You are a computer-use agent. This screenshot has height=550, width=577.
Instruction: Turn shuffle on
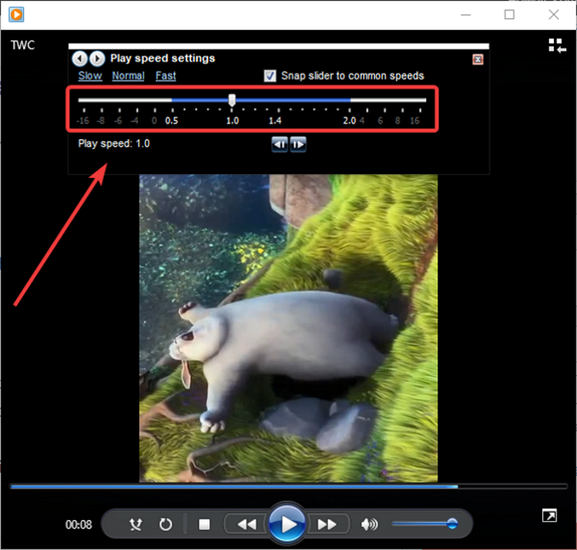tap(136, 524)
